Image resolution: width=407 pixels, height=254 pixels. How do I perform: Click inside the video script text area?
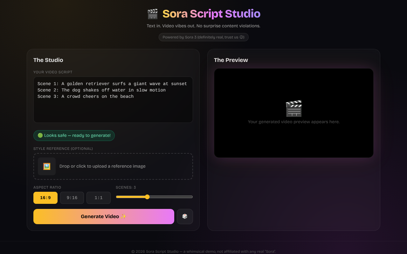[x=113, y=100]
